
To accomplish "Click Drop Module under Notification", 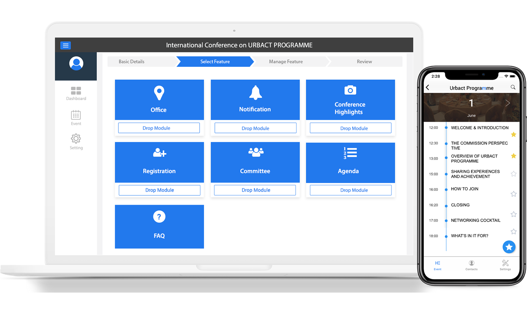I will [255, 128].
